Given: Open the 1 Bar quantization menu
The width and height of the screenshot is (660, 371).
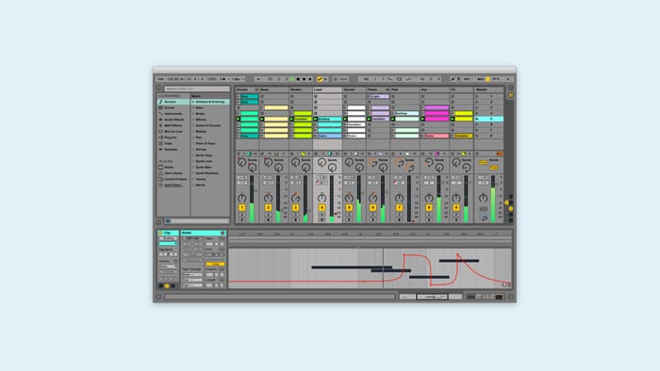Looking at the screenshot, I should pos(238,79).
